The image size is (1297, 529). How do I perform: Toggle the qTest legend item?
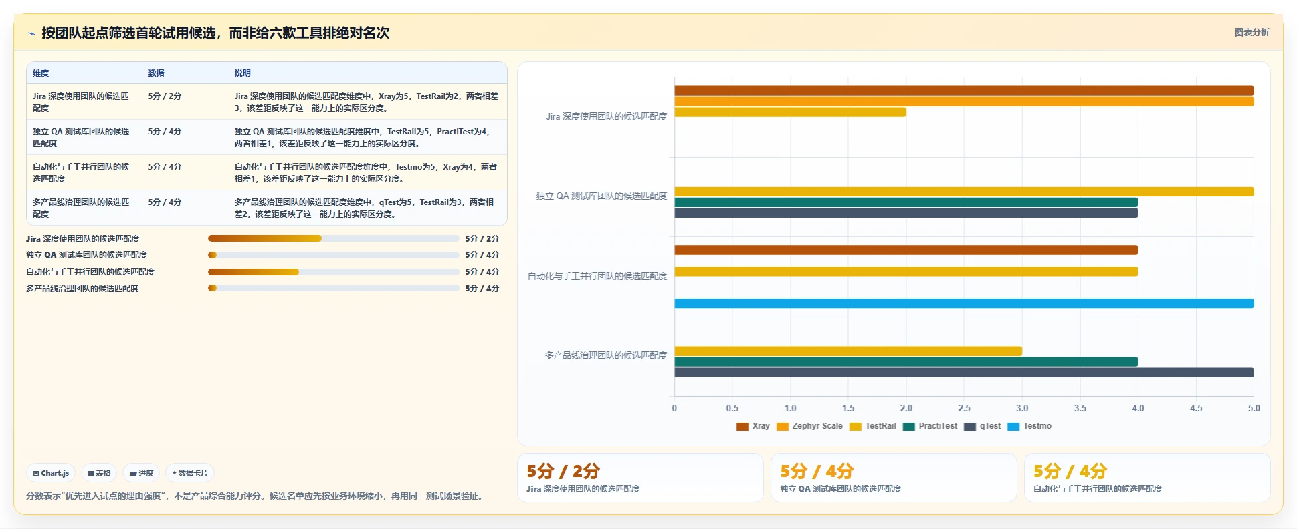983,426
